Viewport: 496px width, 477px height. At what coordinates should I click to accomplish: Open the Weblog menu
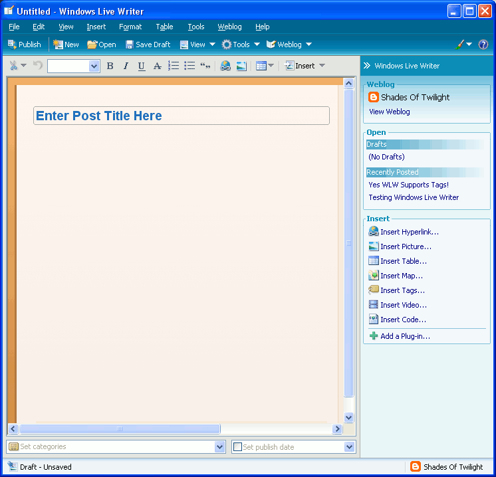click(229, 27)
